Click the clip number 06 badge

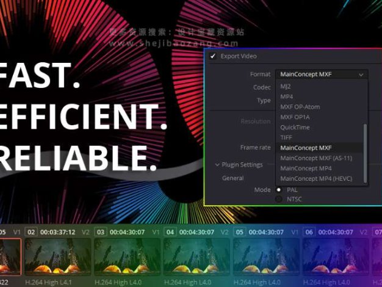click(x=309, y=232)
